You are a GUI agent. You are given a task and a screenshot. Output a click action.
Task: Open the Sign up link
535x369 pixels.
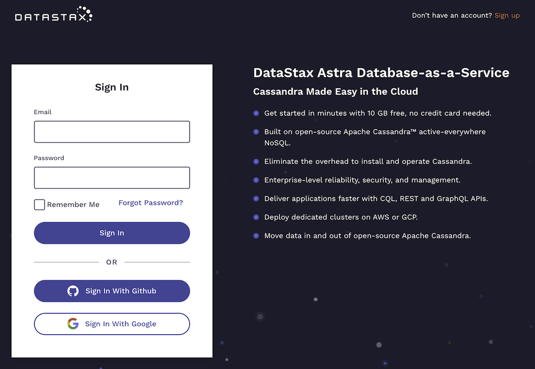click(x=507, y=15)
